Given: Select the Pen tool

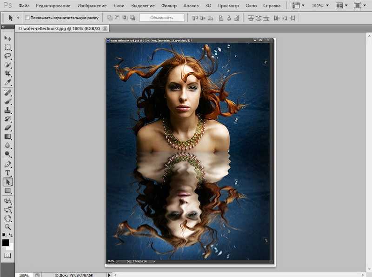Looking at the screenshot, I should (x=7, y=164).
